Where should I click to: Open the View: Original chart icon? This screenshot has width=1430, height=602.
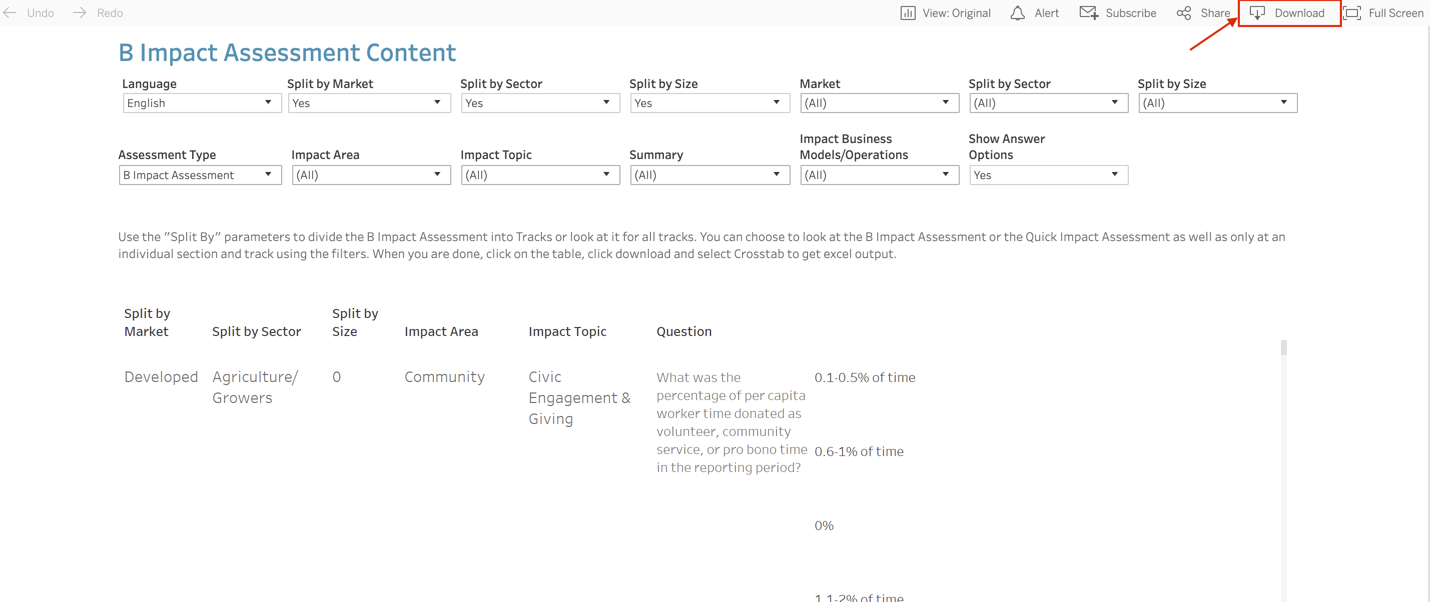click(x=908, y=13)
